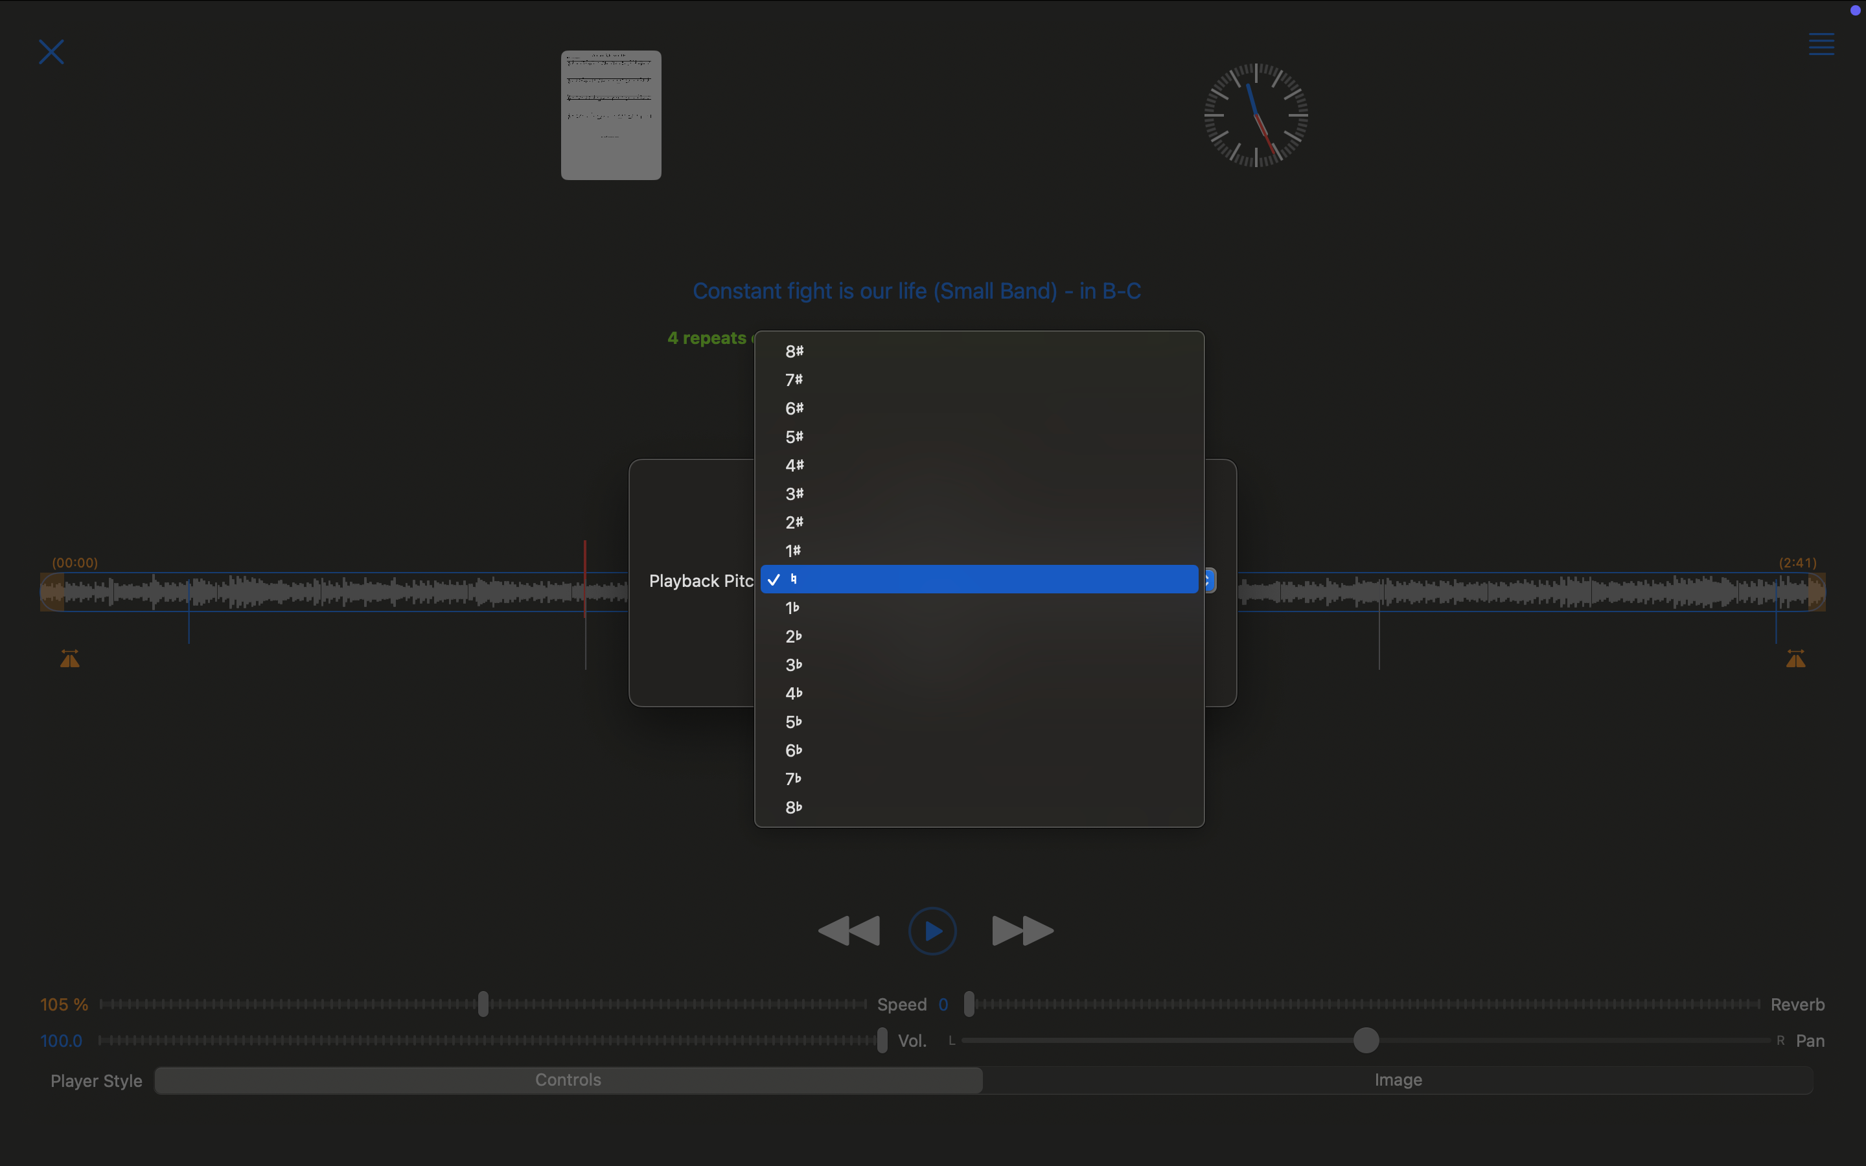This screenshot has height=1166, width=1866.
Task: Select 4♭ pitch option
Action: pos(979,693)
